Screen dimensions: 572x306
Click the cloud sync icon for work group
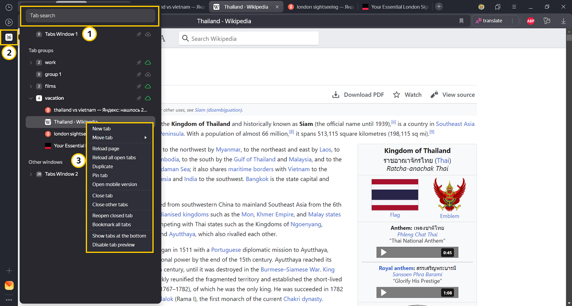coord(148,63)
